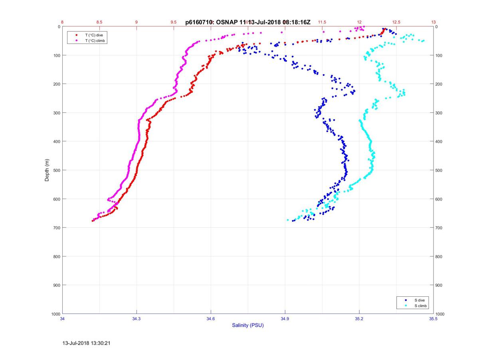Select depth tick 700 on left axis
The image size is (479, 353).
click(x=57, y=228)
